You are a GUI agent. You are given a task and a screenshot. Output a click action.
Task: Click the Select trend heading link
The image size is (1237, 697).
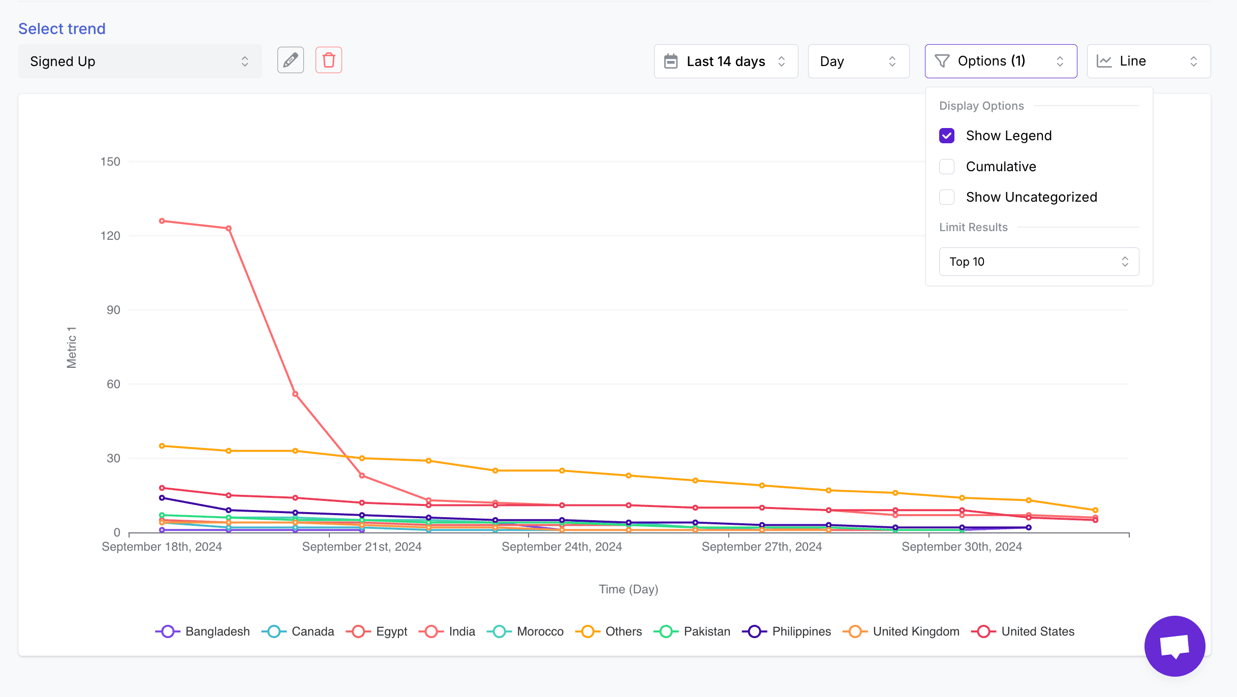pyautogui.click(x=62, y=28)
